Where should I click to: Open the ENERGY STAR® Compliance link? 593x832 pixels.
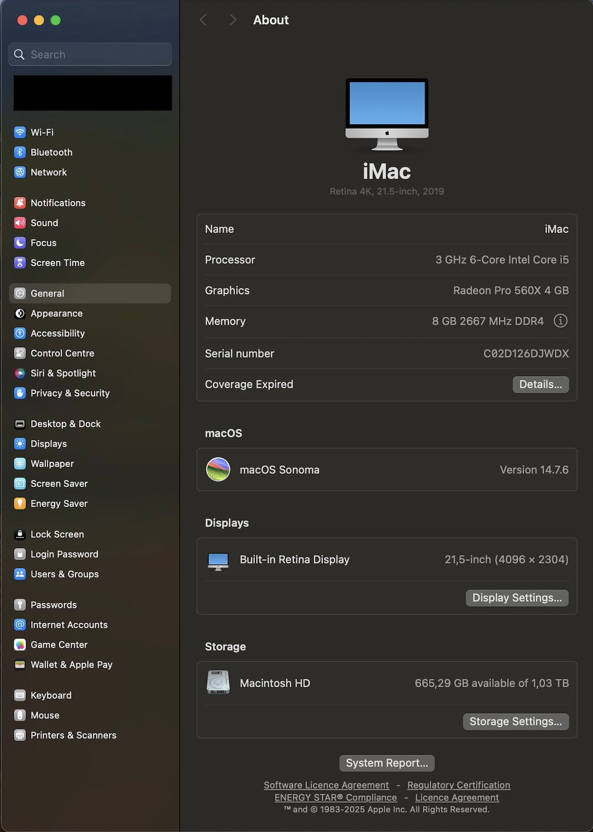[x=336, y=797]
